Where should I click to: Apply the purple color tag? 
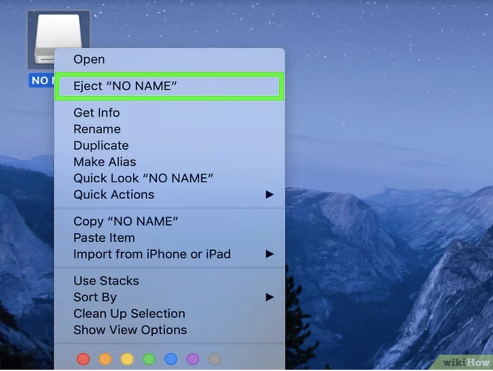[x=192, y=360]
